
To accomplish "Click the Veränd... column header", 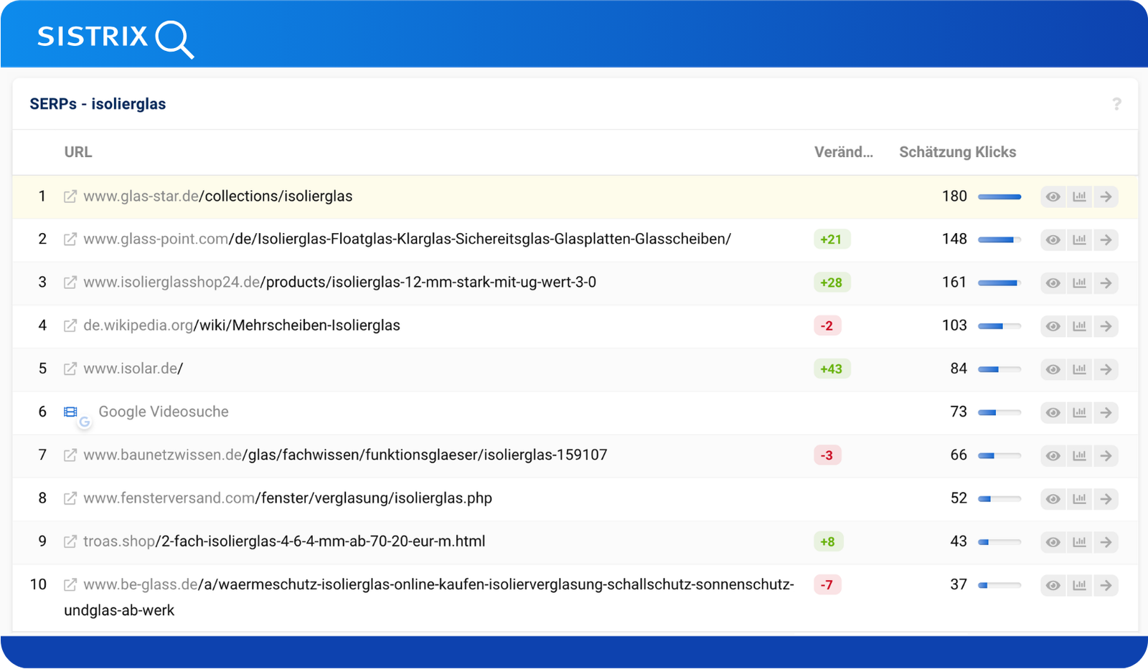I will coord(843,152).
